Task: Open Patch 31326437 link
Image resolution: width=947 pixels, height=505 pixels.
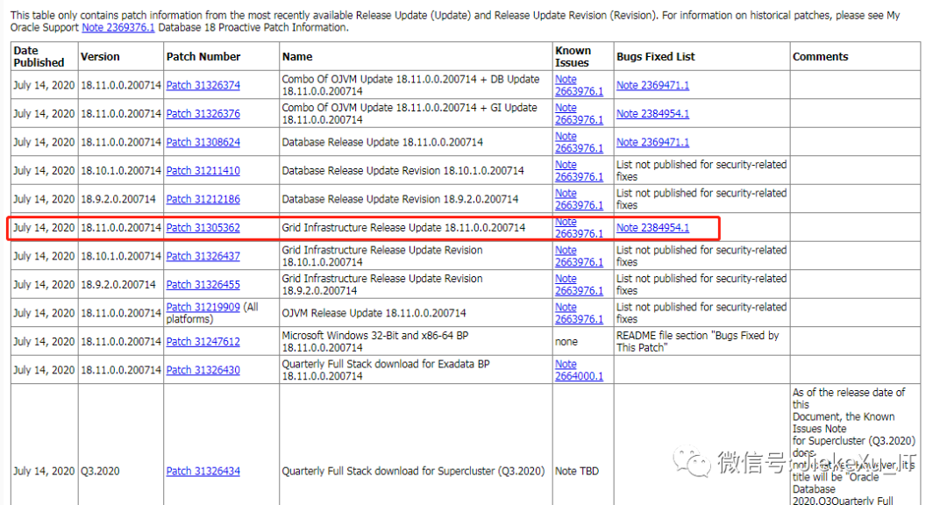Action: [203, 256]
